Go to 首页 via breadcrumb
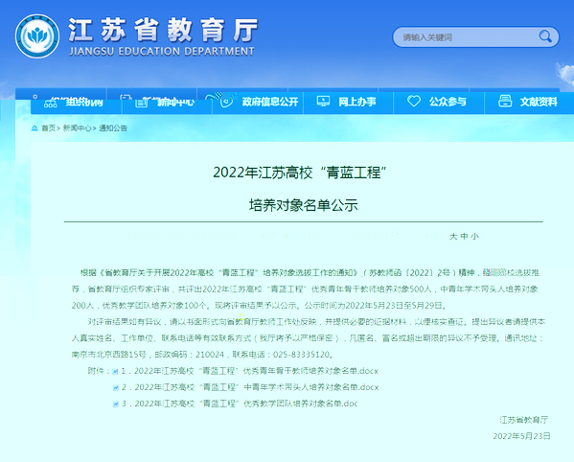This screenshot has width=574, height=462. coord(48,128)
